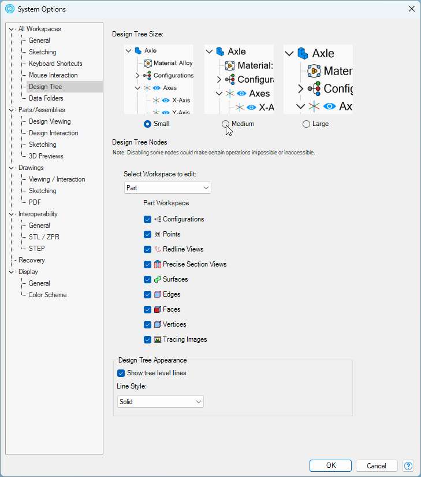Click the Cancel button
This screenshot has height=477, width=421.
(377, 465)
